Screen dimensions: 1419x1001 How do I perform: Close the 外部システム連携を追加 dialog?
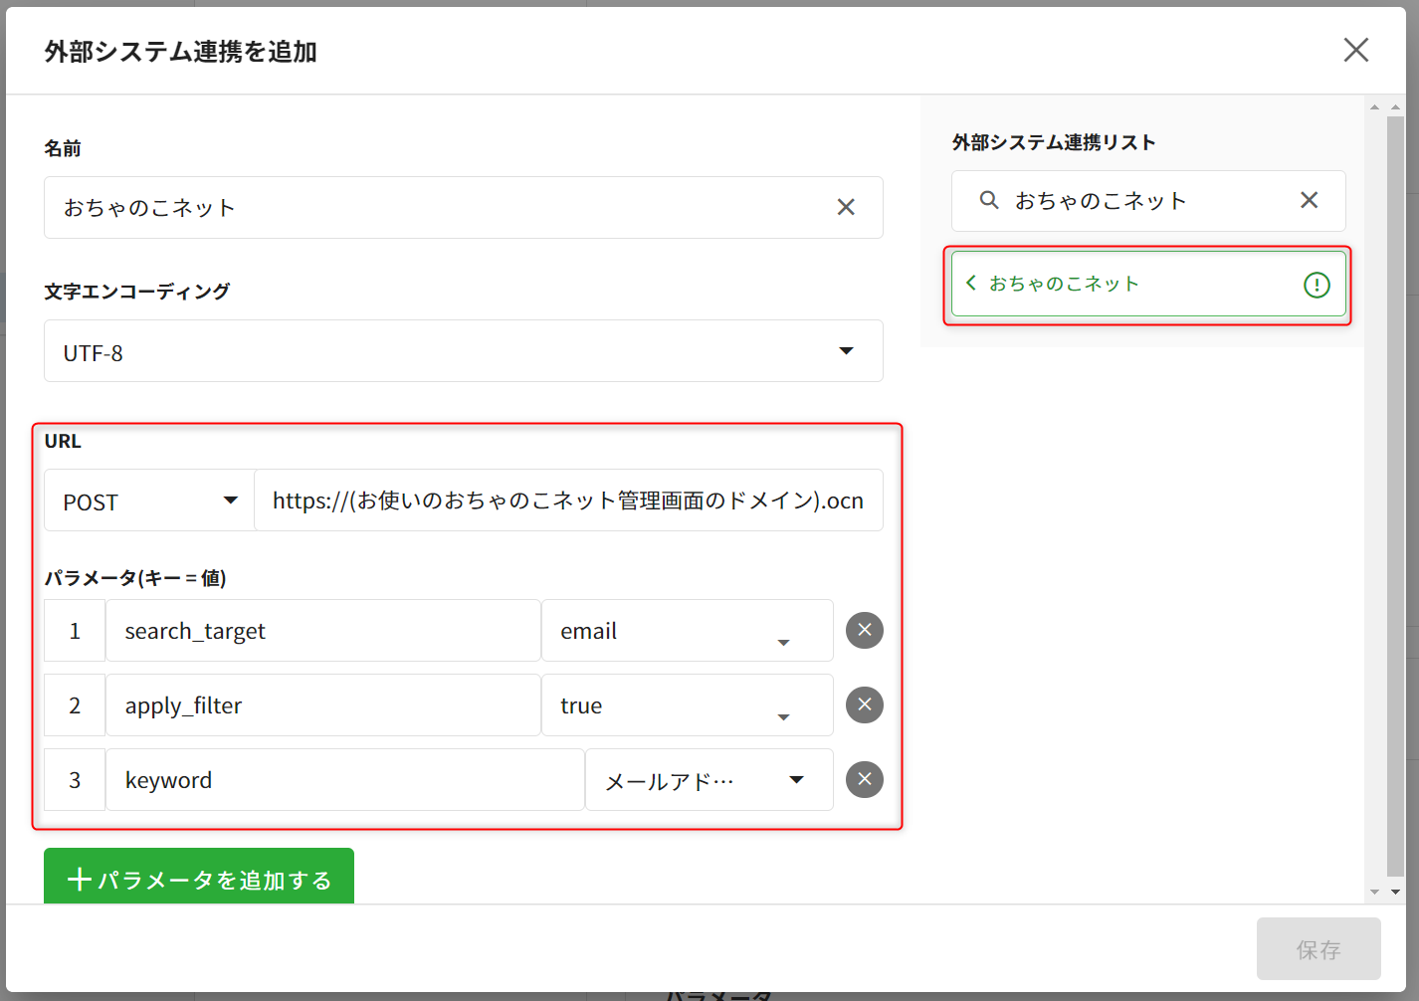point(1355,51)
